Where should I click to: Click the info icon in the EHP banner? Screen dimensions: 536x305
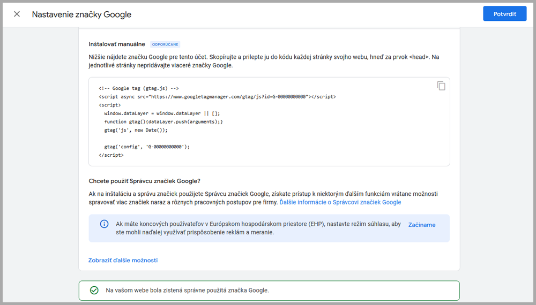[x=104, y=224]
